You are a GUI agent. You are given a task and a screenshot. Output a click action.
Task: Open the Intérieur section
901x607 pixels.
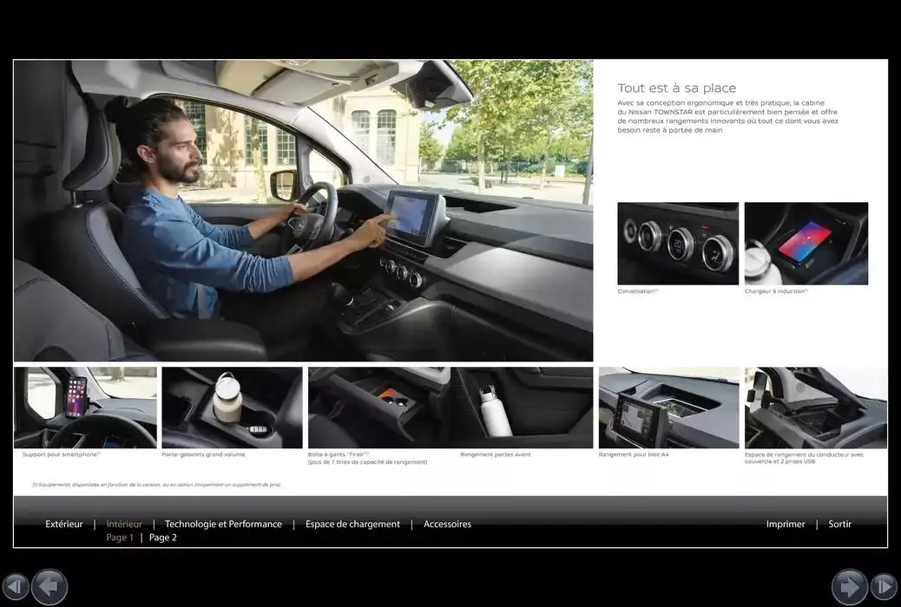tap(123, 524)
